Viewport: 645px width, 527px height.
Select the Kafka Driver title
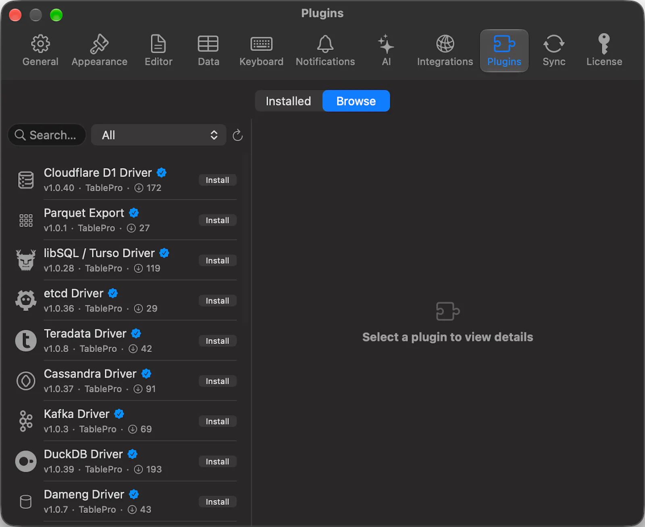(x=77, y=414)
